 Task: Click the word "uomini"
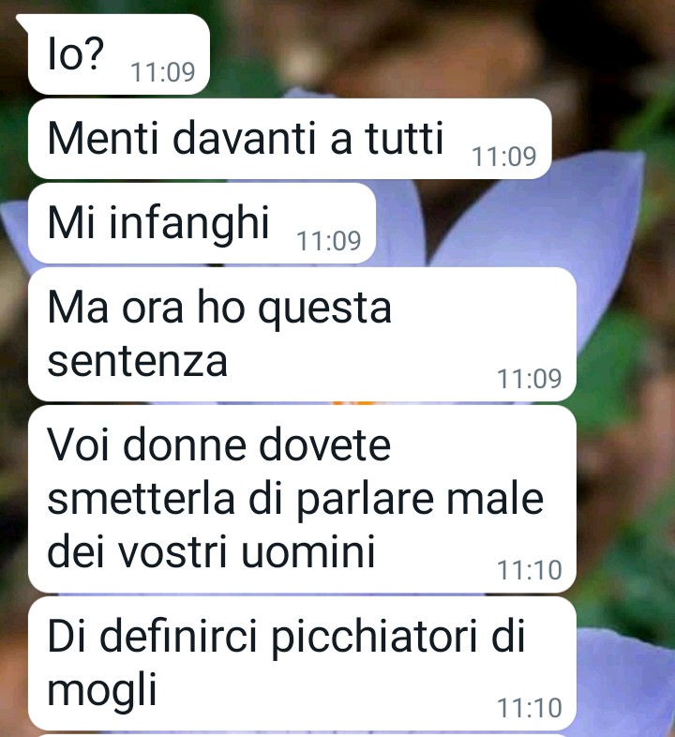(308, 550)
